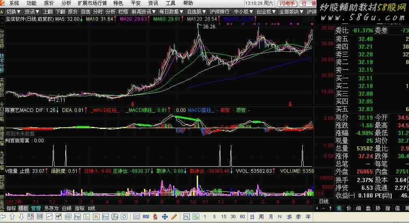Screen dimensions: 409x223
Task: Select the 15-minute period
Action: coord(224,217)
